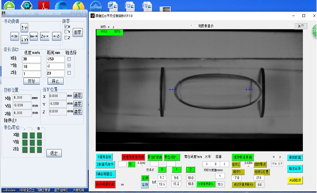Click green 零位0° reading button
The height and width of the screenshot is (193, 317).
pos(155,157)
